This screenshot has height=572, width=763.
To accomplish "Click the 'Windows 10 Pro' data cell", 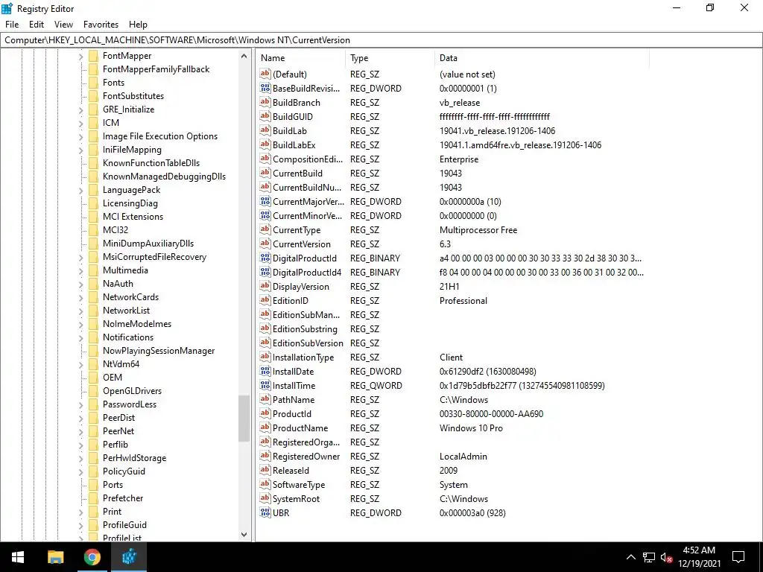I will click(471, 428).
